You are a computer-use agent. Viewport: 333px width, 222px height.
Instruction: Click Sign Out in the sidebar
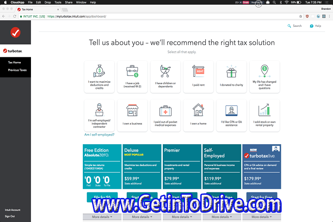coord(10,216)
